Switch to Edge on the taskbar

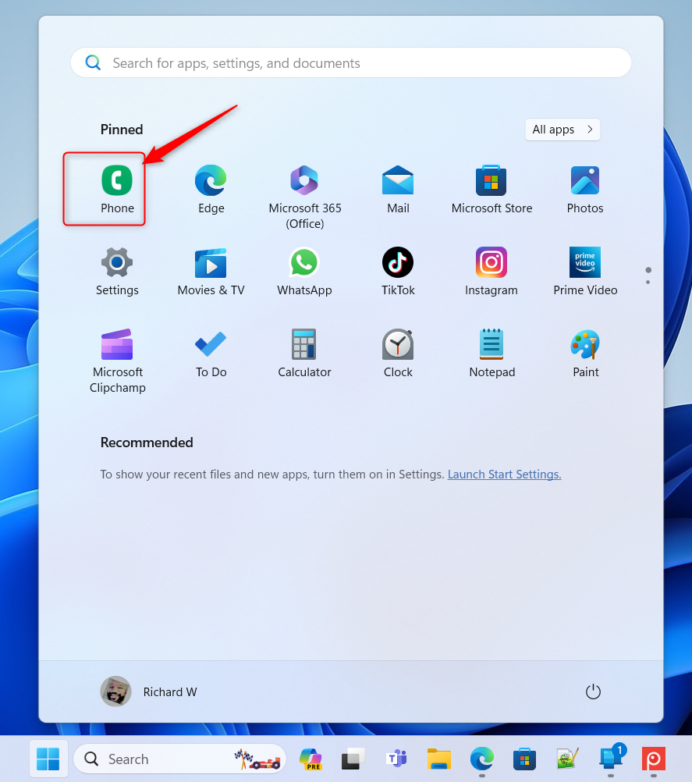tap(481, 759)
